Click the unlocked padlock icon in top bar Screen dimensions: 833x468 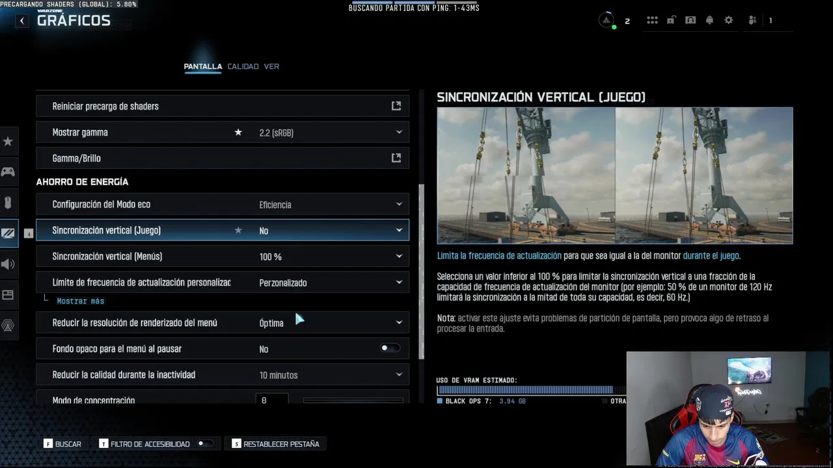click(x=670, y=20)
